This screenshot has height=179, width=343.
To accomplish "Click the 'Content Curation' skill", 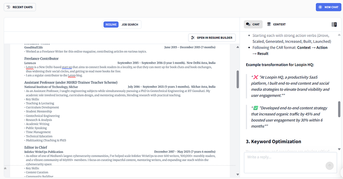I will point(37,172).
